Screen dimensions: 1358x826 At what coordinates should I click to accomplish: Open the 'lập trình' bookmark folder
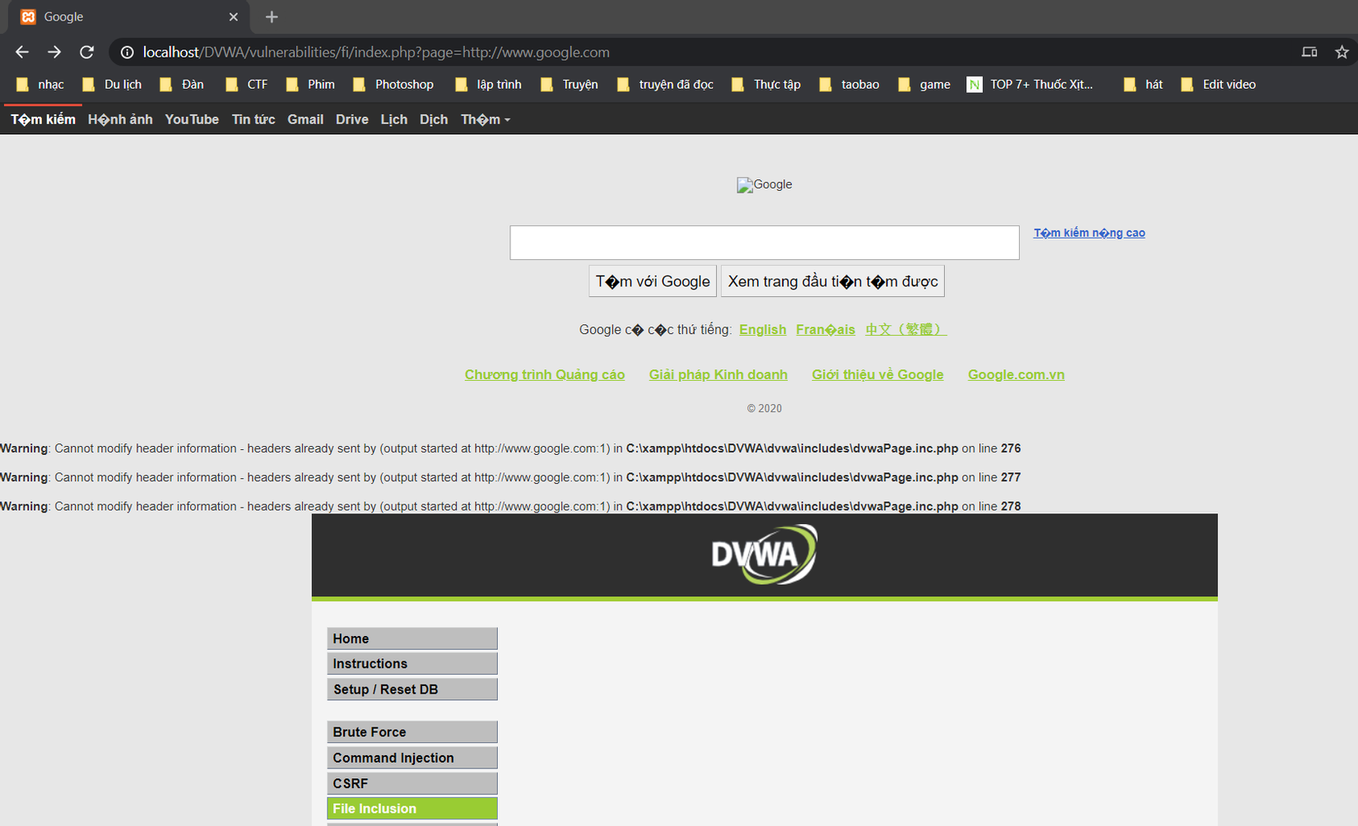(488, 84)
